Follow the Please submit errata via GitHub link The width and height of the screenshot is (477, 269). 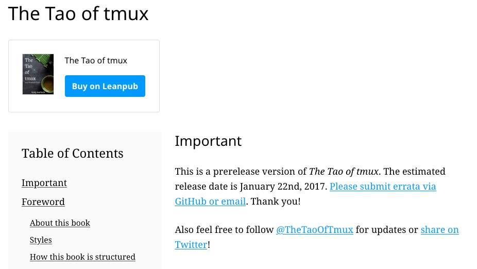click(383, 187)
